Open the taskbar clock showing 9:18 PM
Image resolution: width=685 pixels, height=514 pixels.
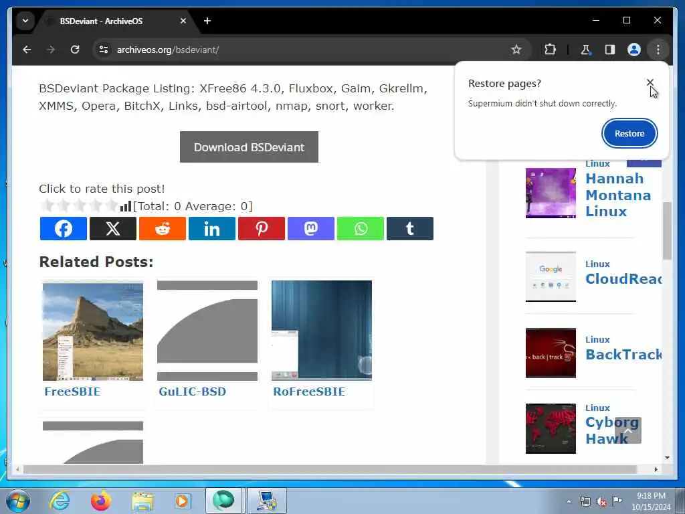click(x=651, y=501)
